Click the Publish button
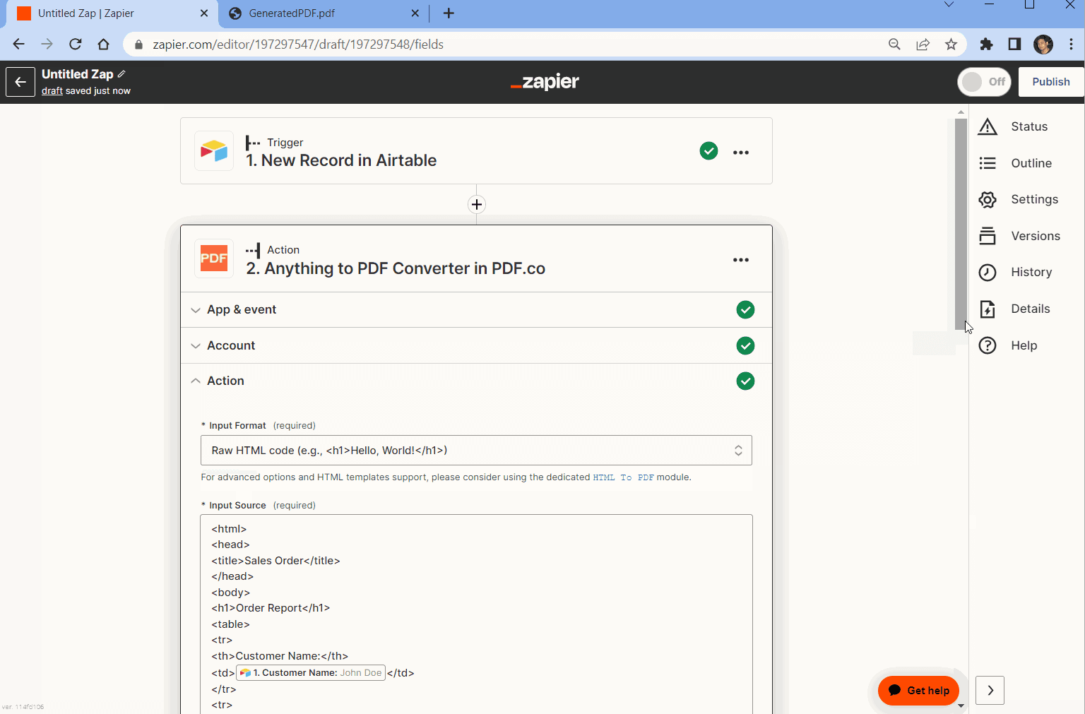1085x714 pixels. (1050, 81)
